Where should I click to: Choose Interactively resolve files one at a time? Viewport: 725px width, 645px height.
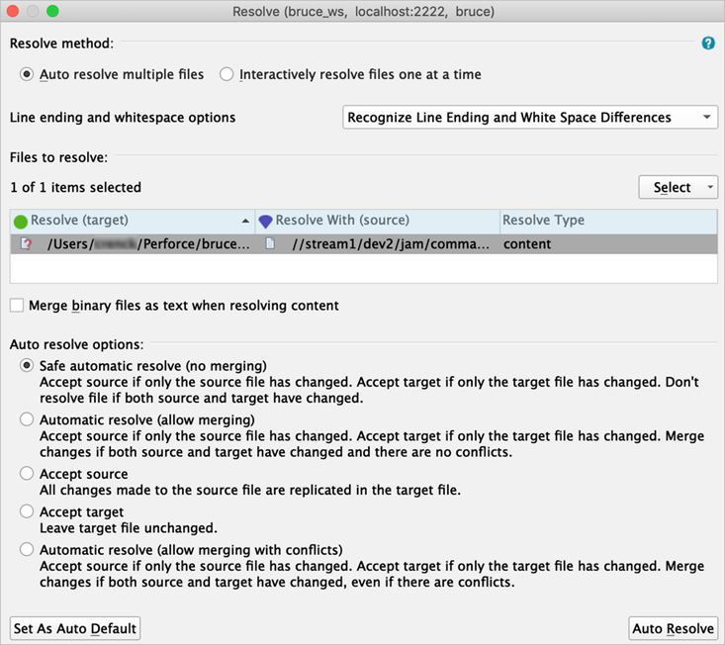pyautogui.click(x=227, y=74)
